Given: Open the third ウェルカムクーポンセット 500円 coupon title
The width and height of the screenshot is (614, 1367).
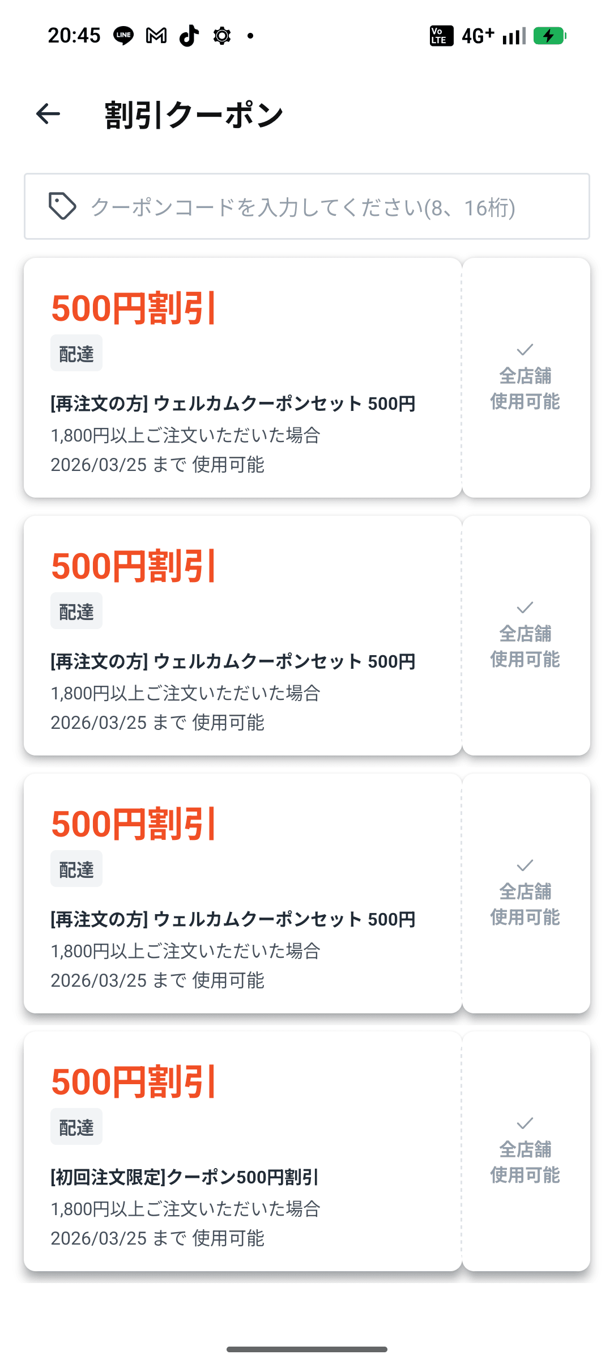Looking at the screenshot, I should 233,919.
